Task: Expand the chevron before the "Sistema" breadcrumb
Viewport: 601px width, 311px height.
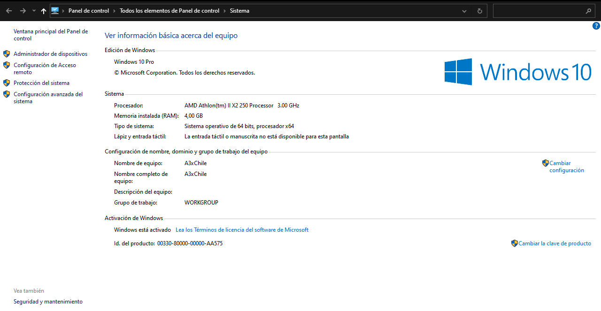Action: click(224, 11)
